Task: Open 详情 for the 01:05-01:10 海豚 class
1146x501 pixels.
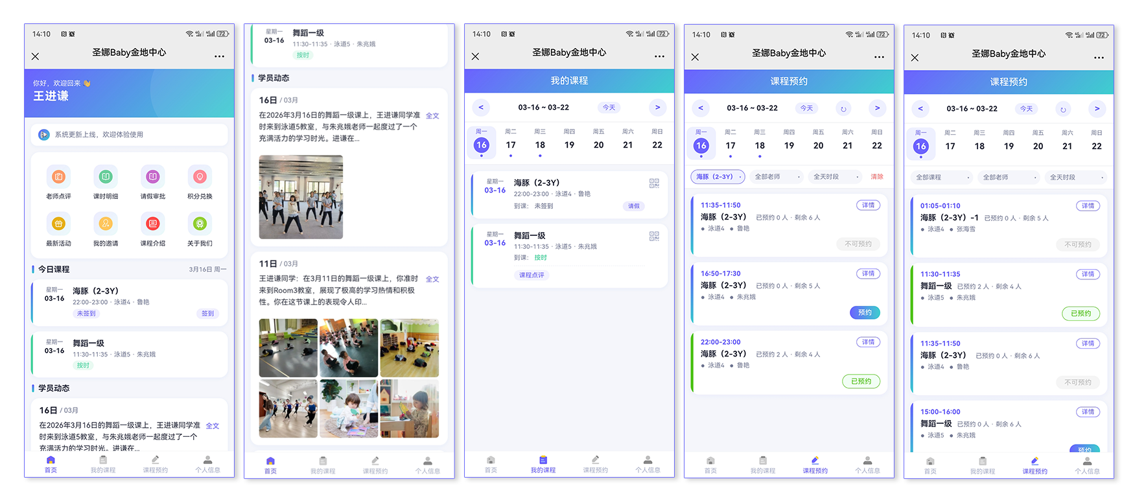Action: pos(1088,206)
